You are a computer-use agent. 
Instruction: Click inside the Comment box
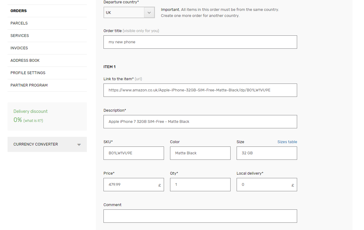pyautogui.click(x=200, y=216)
